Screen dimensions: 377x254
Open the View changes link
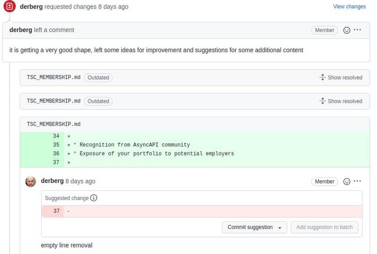click(349, 7)
